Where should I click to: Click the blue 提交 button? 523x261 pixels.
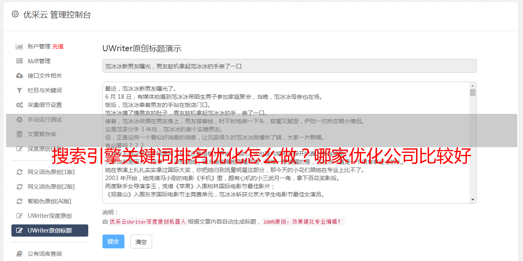113,241
